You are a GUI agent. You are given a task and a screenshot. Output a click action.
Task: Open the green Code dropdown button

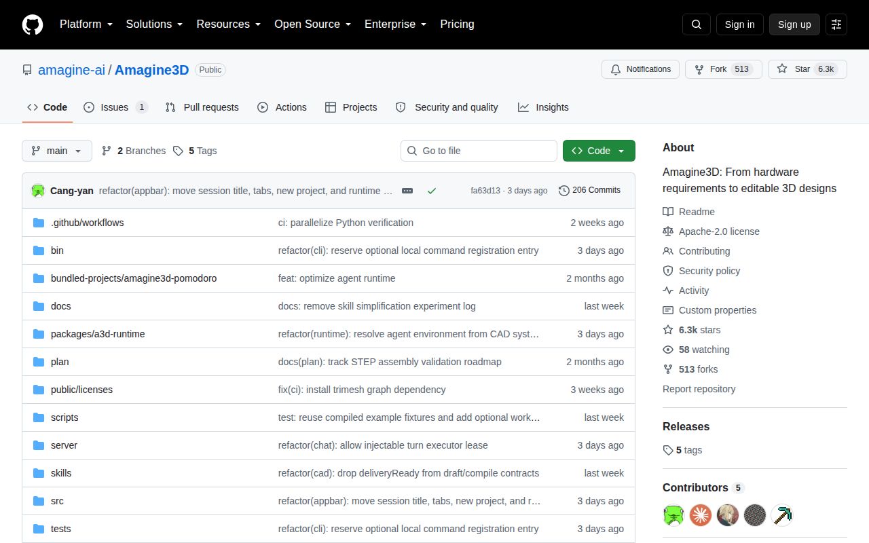(599, 151)
